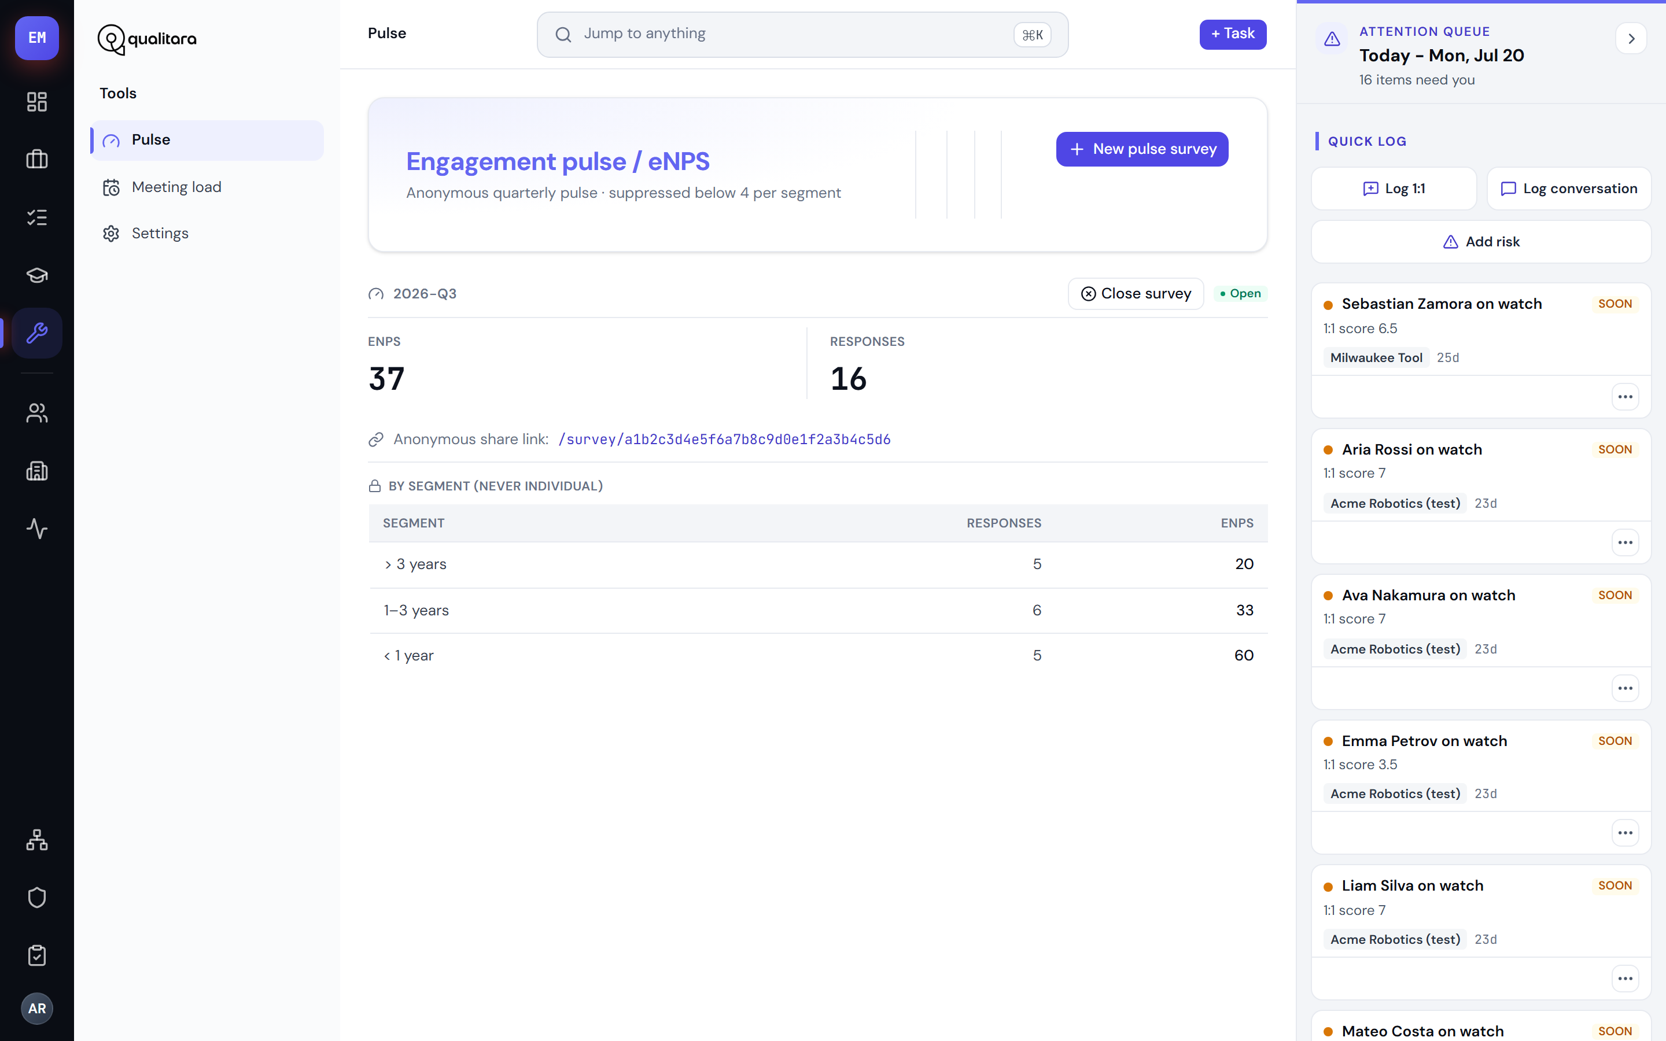Open the briefcase icon in the rail
The width and height of the screenshot is (1666, 1041).
point(37,160)
